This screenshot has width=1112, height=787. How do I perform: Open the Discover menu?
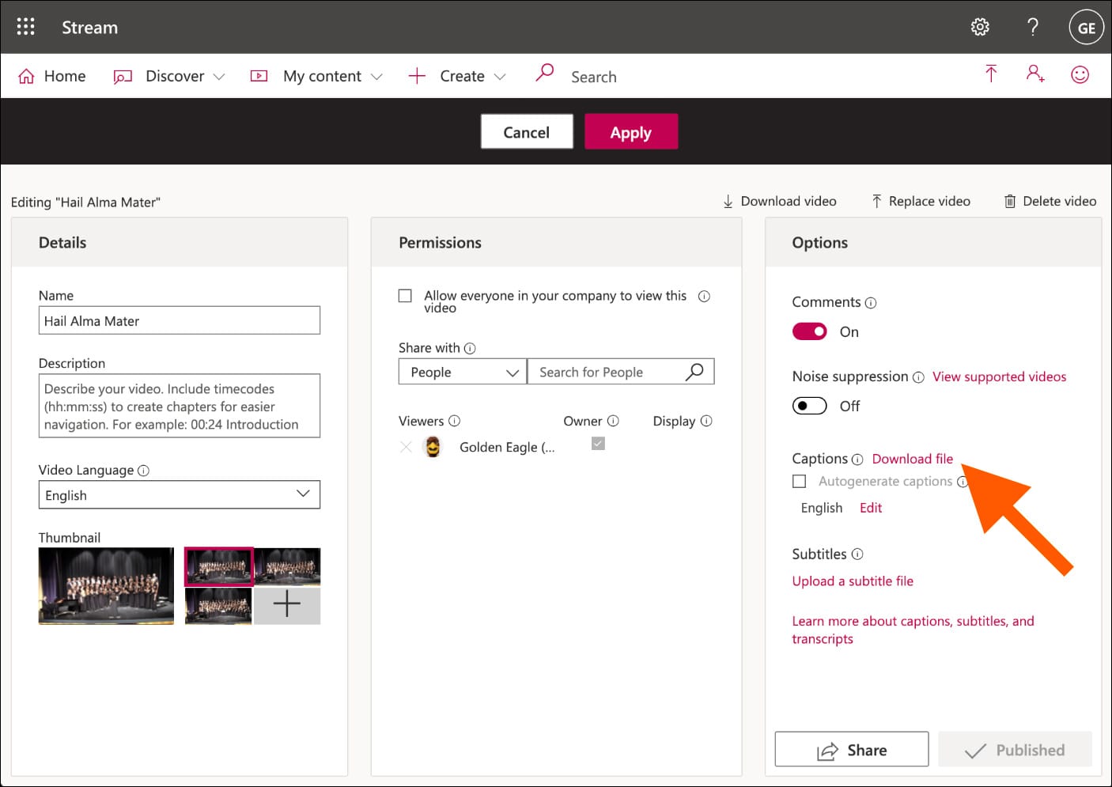point(169,76)
